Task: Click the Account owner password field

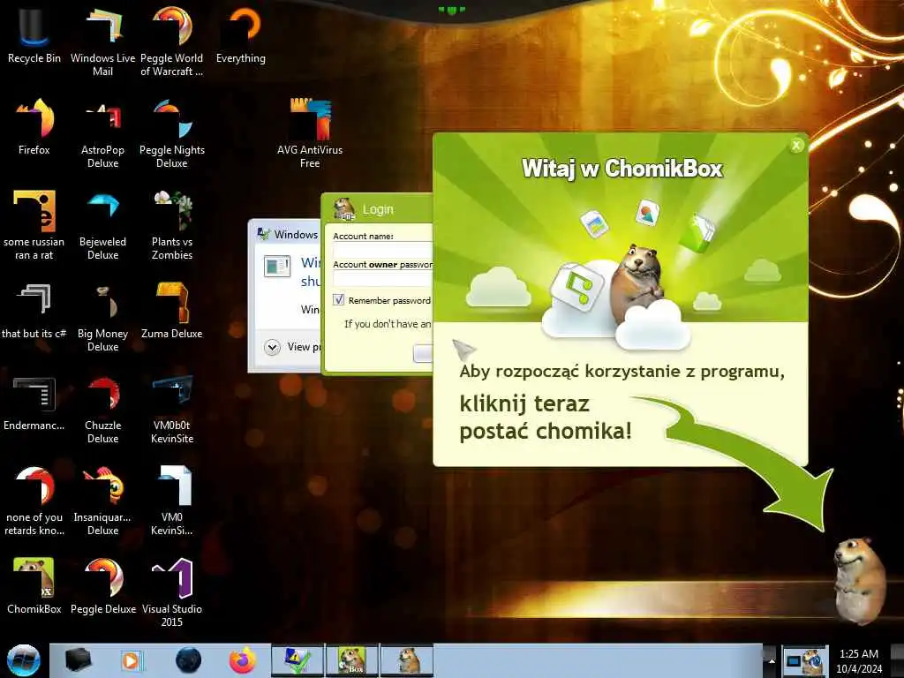Action: (x=383, y=278)
